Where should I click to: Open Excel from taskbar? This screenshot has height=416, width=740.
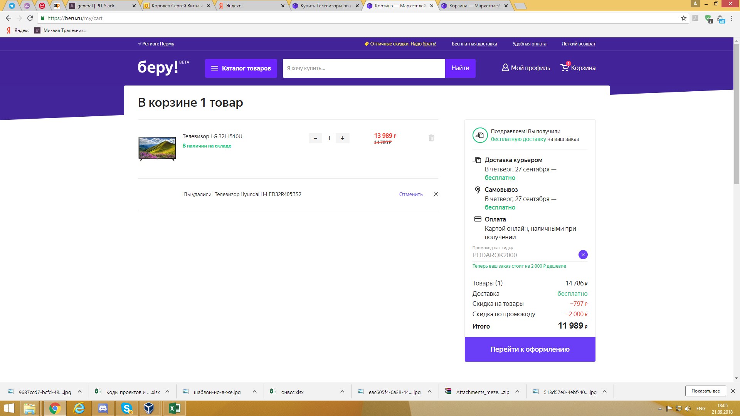pyautogui.click(x=174, y=408)
